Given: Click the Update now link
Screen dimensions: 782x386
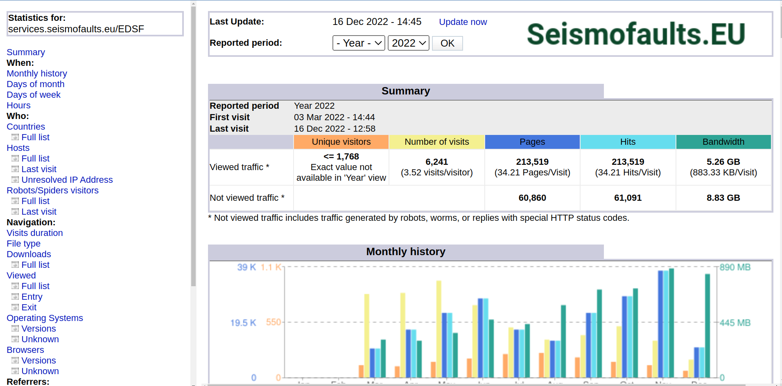Looking at the screenshot, I should 463,22.
